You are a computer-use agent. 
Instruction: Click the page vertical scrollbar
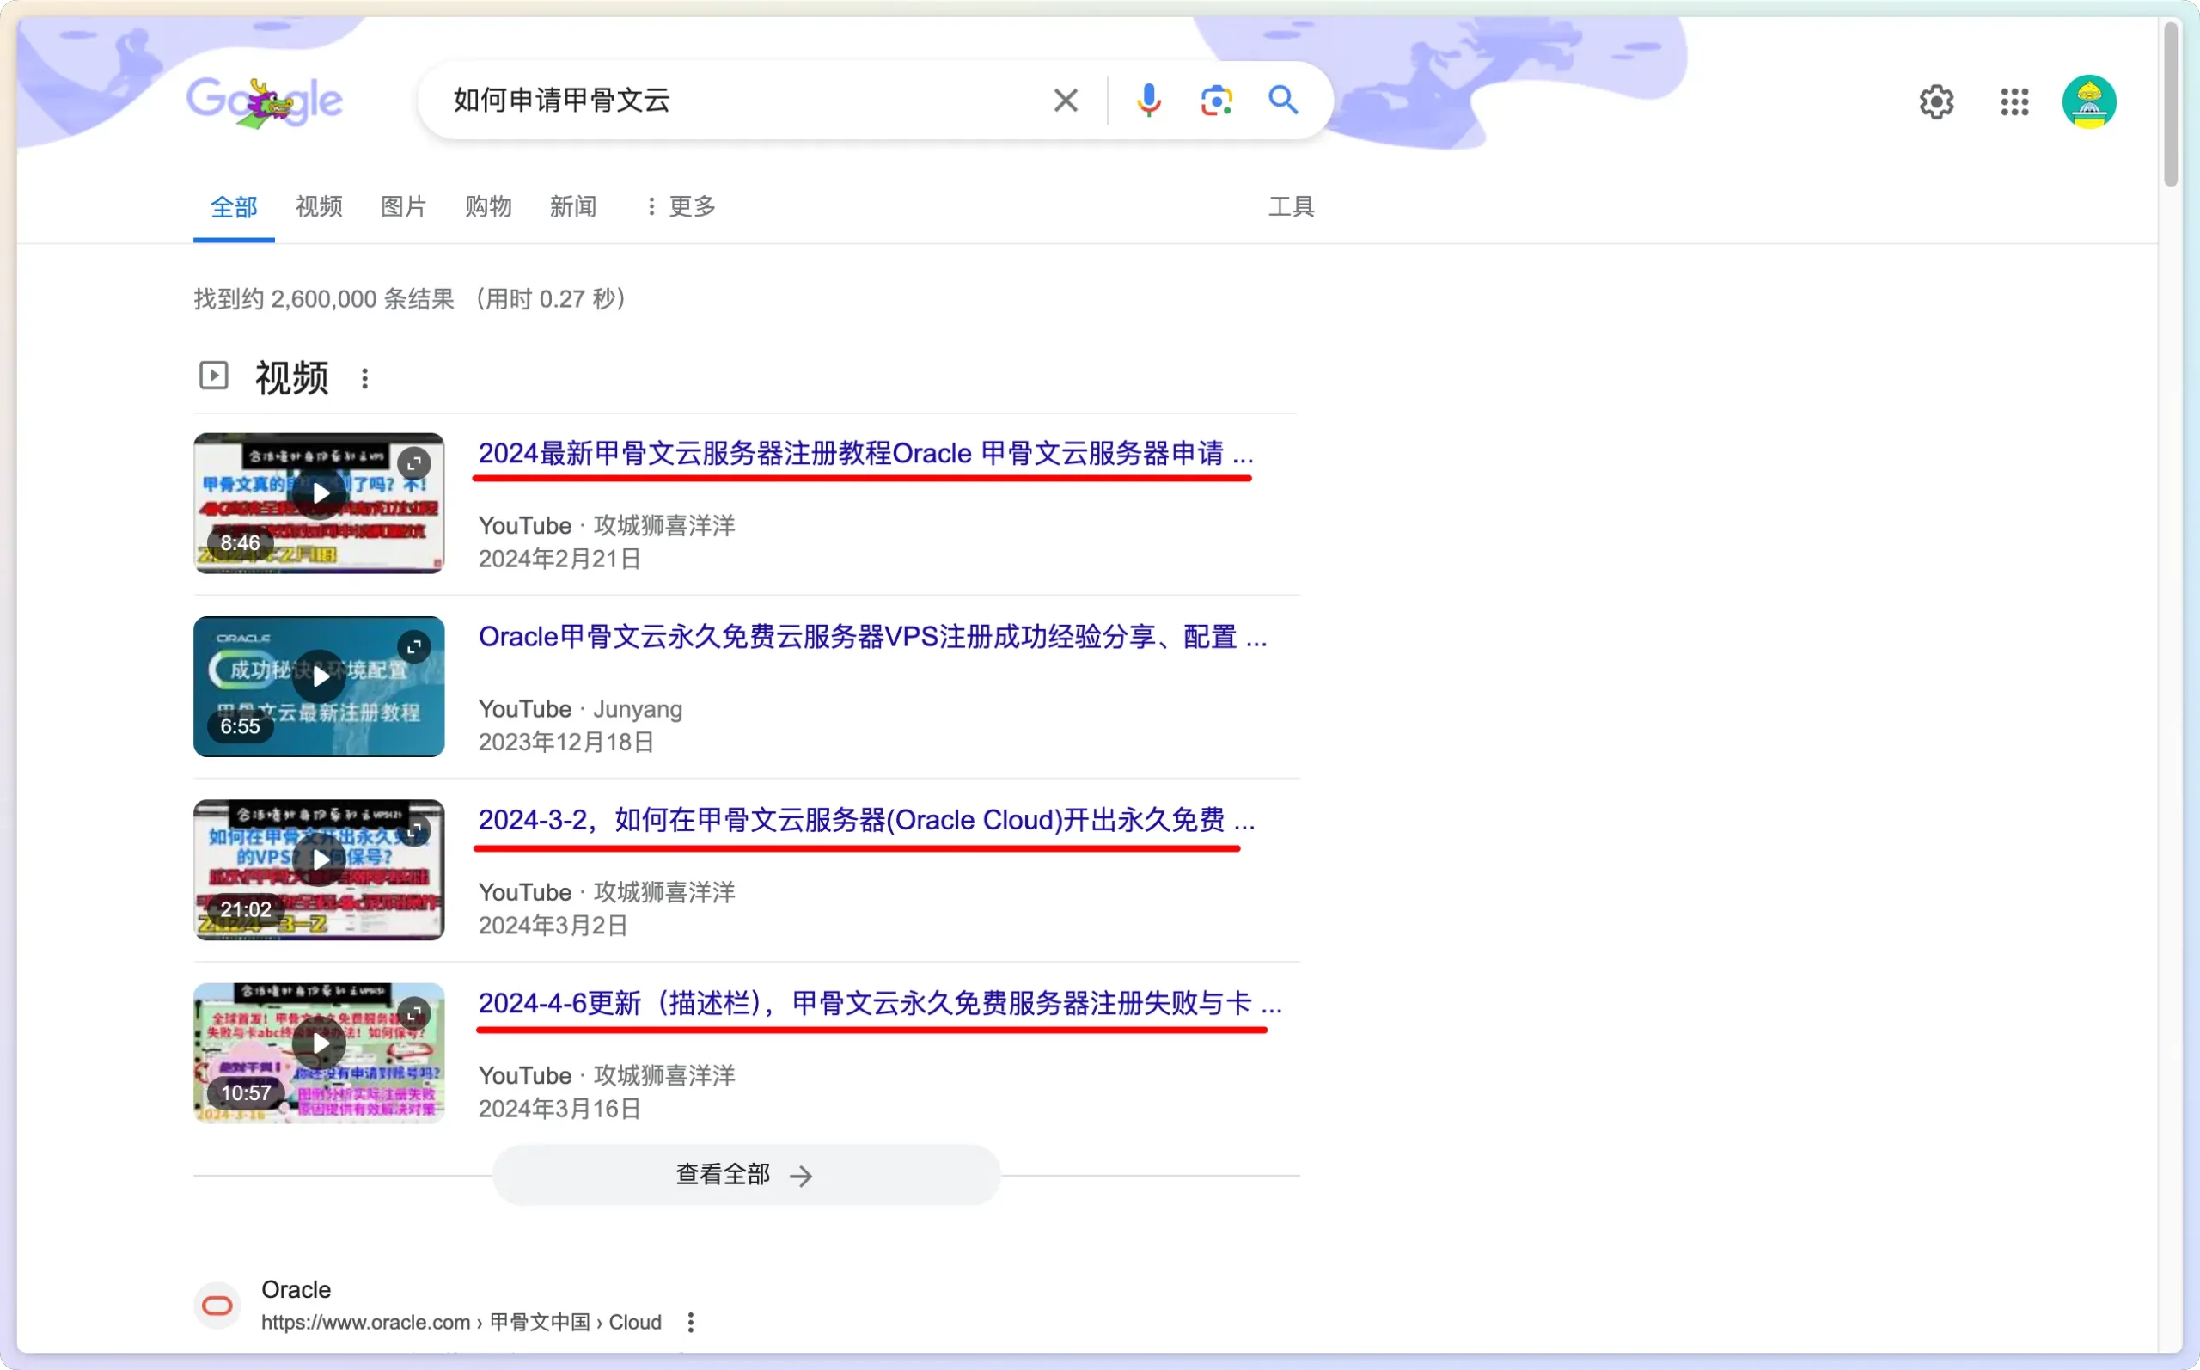pos(2170,104)
